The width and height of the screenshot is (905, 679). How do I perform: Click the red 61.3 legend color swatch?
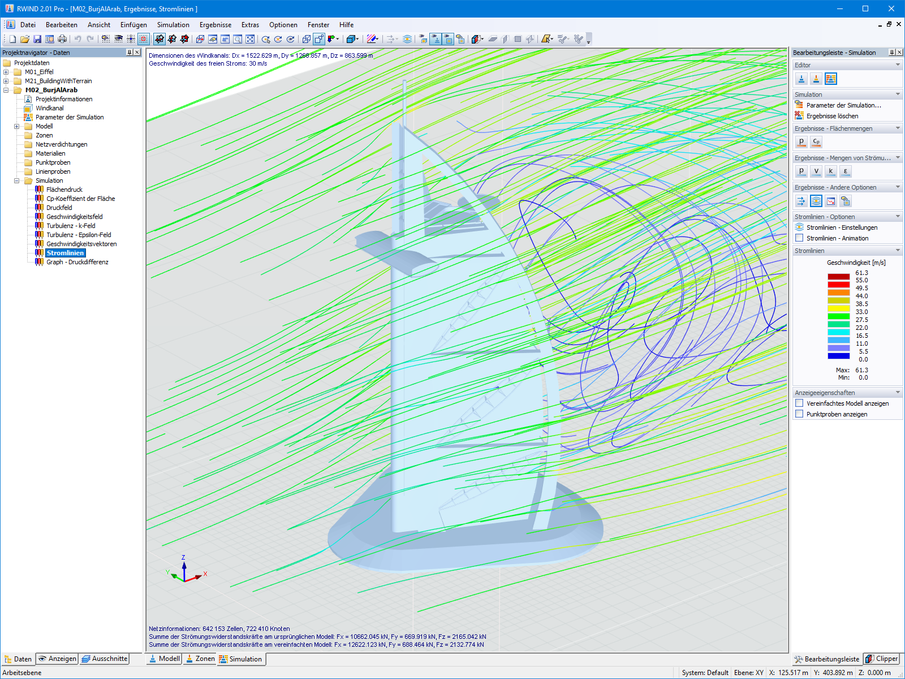[838, 277]
